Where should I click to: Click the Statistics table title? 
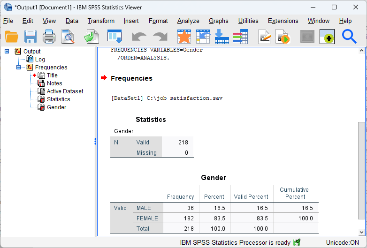(x=151, y=120)
